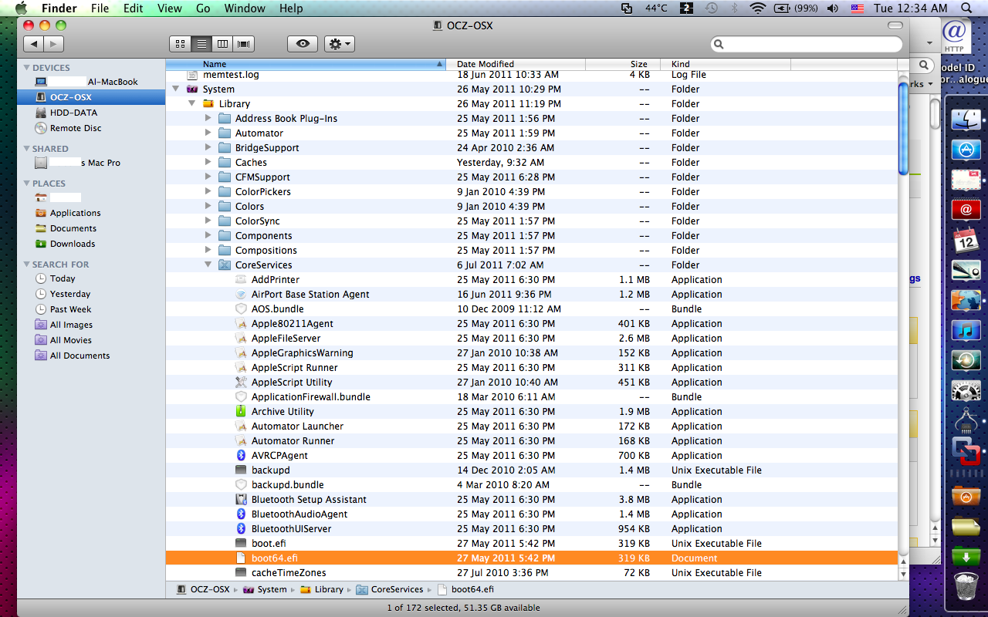Open the Help menu
The height and width of the screenshot is (617, 988).
[x=291, y=8]
